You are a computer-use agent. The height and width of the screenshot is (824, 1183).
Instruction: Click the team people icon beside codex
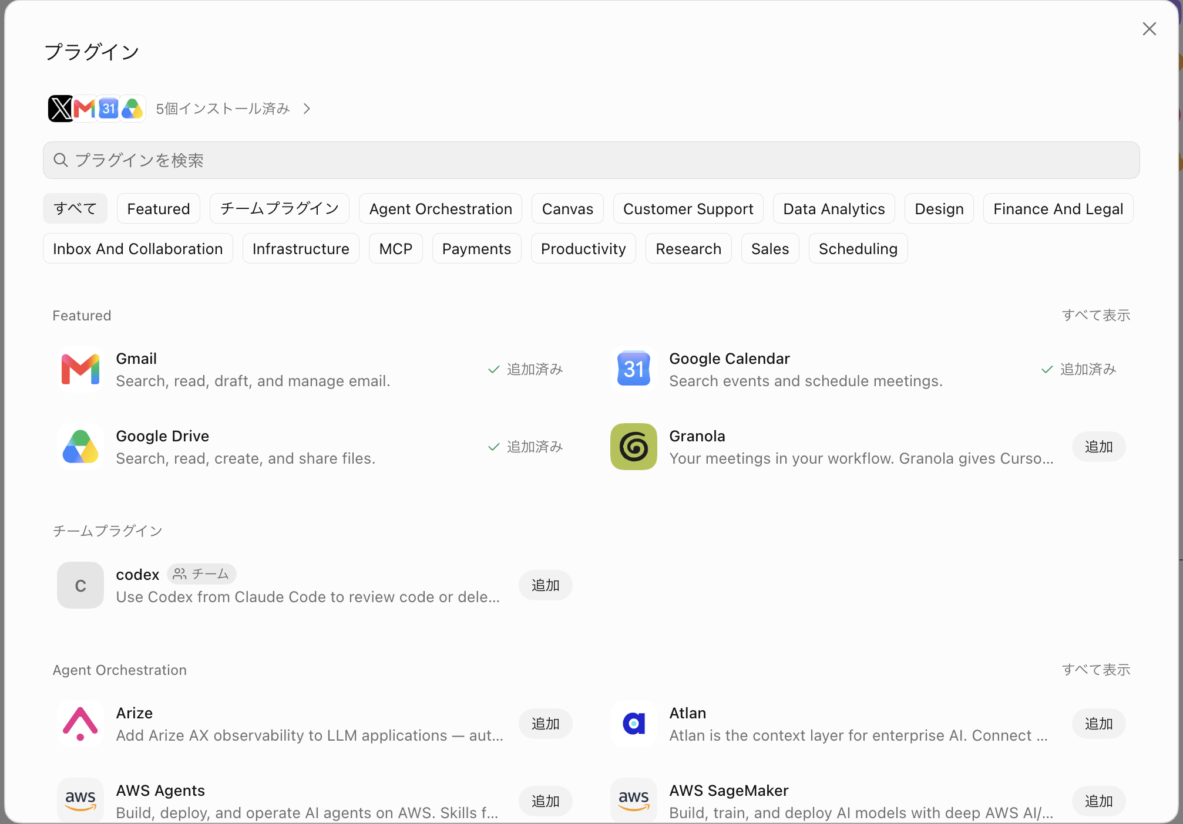click(x=180, y=574)
